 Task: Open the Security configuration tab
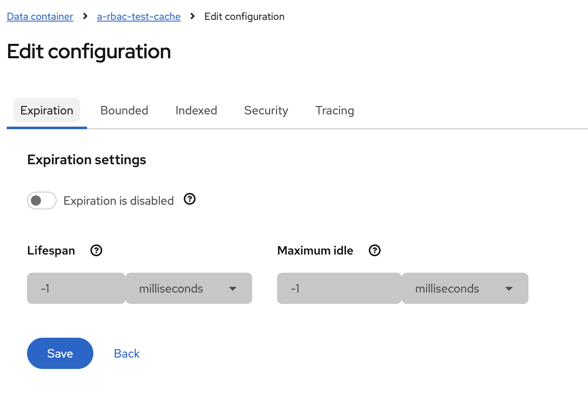click(x=266, y=110)
